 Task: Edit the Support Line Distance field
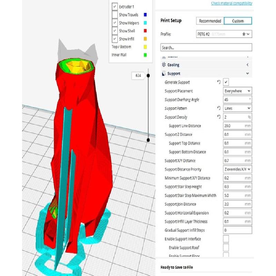pyautogui.click(x=237, y=126)
